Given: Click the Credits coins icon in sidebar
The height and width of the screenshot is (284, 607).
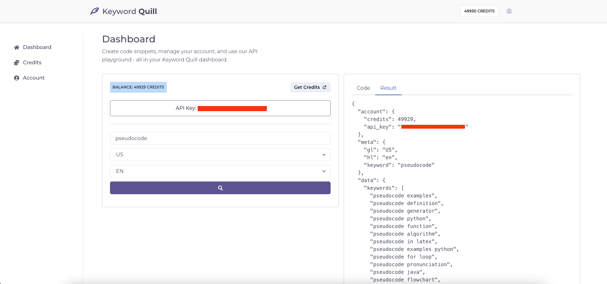Looking at the screenshot, I should (17, 63).
